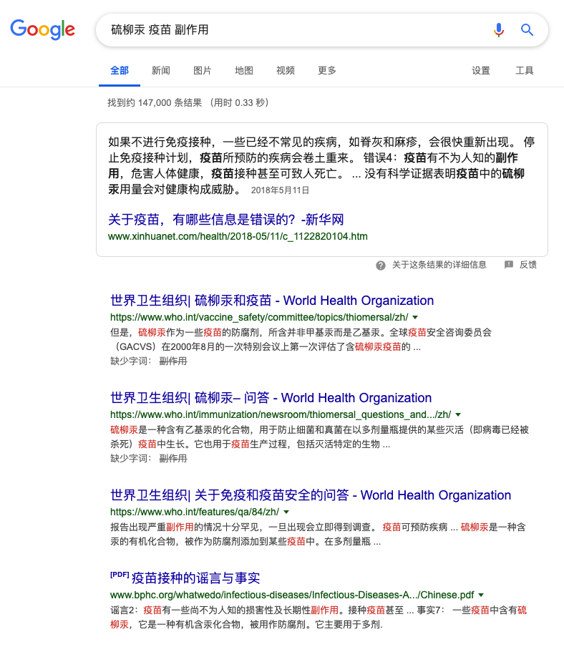Switch to the 地图 tab
Viewport: 564px width, 647px height.
tap(244, 71)
